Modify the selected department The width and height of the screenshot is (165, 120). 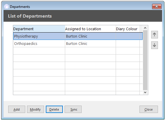tap(35, 109)
